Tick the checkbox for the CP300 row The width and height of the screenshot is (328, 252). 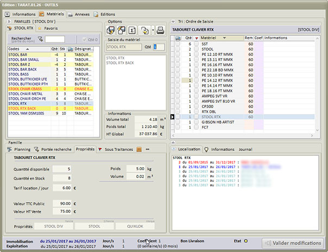(197, 105)
